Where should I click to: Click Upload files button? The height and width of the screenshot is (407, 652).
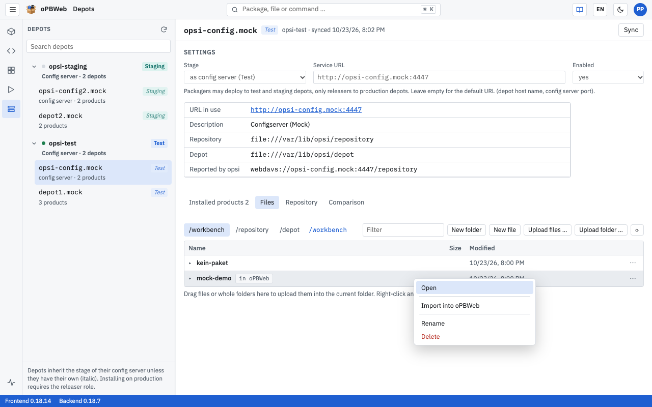(548, 230)
